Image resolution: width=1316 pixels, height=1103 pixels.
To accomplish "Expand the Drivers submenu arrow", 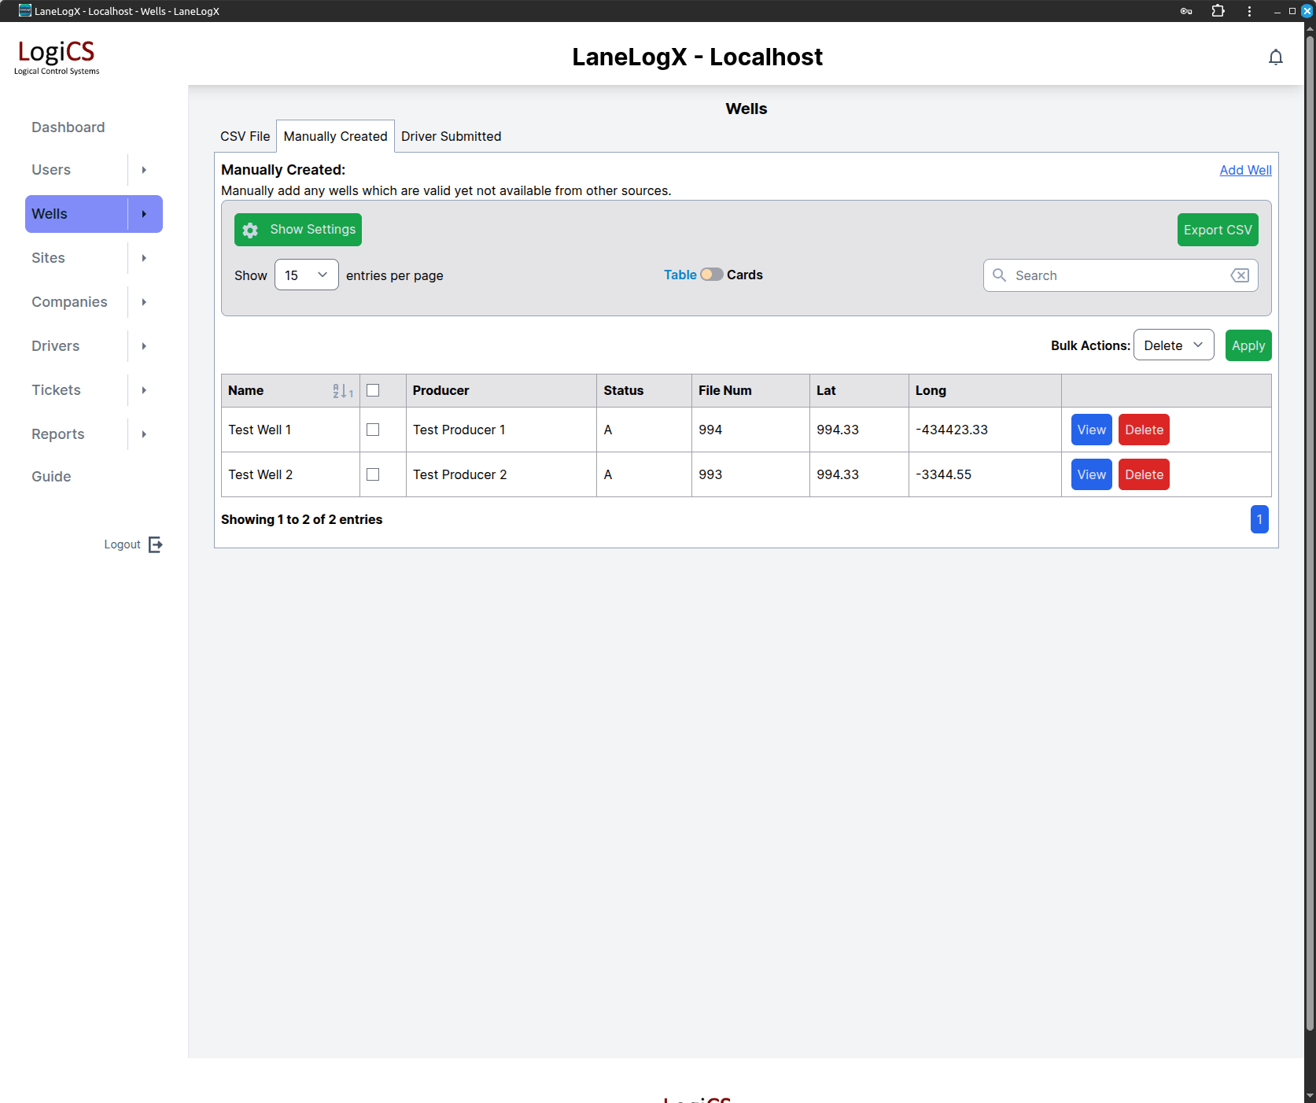I will pyautogui.click(x=145, y=346).
